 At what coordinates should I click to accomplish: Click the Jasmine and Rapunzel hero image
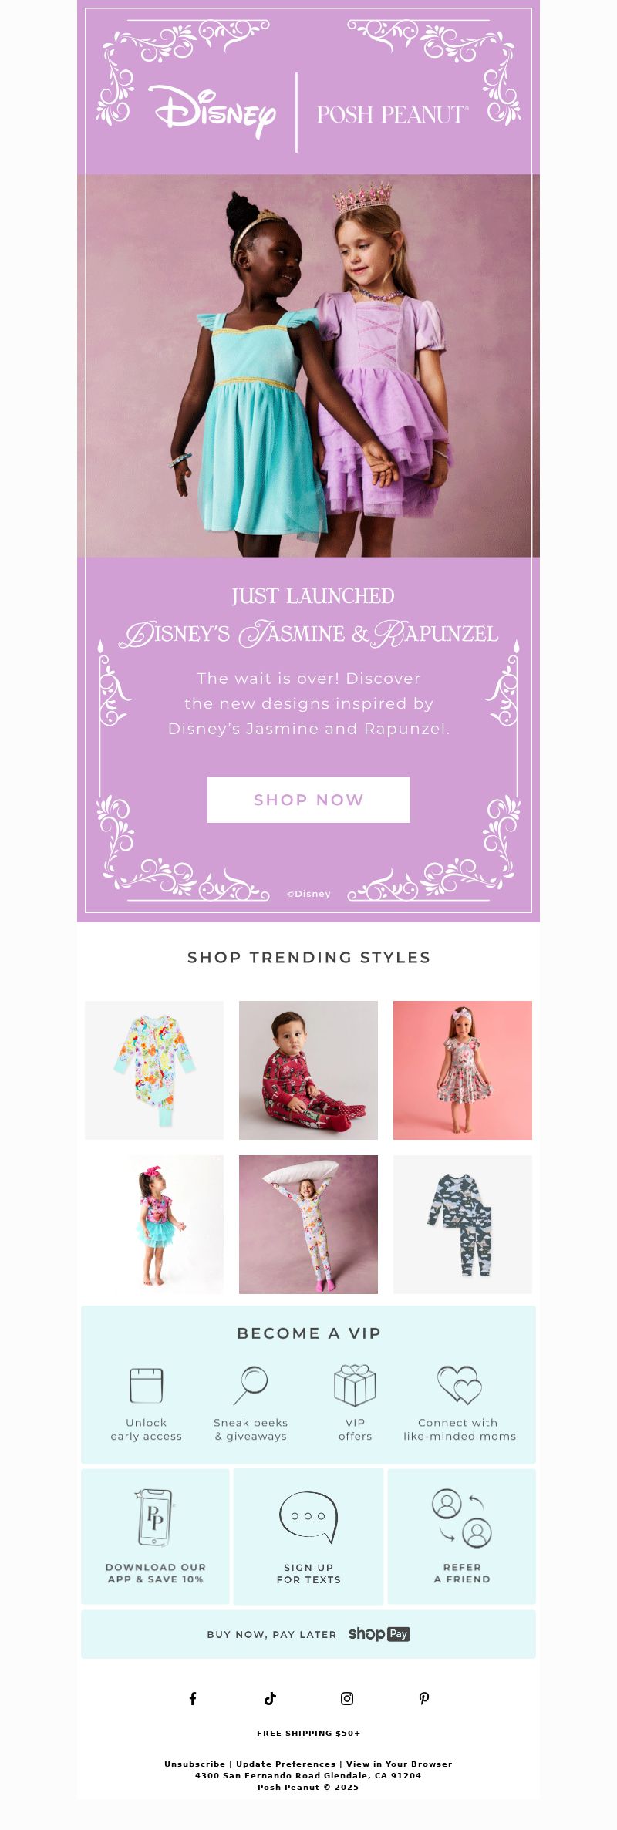pyautogui.click(x=308, y=366)
